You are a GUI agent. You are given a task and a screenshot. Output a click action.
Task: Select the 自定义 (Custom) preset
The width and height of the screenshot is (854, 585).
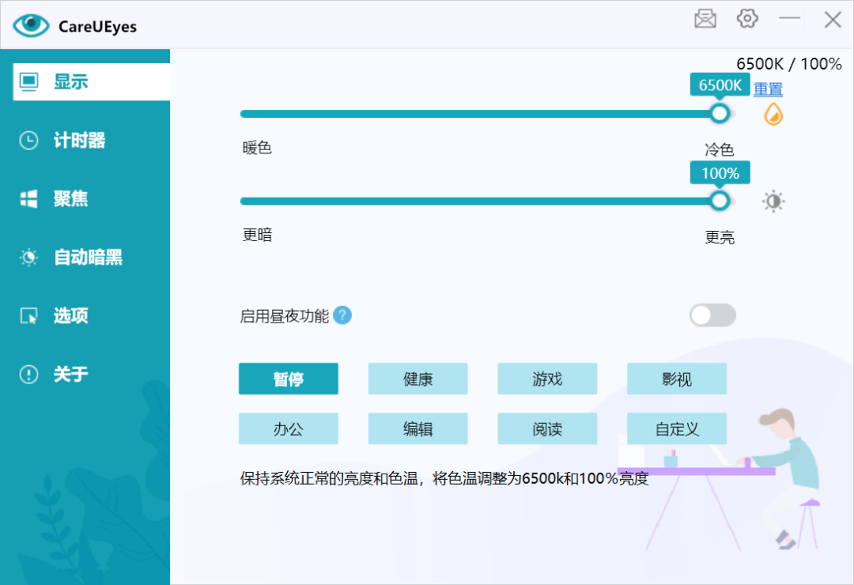click(676, 428)
